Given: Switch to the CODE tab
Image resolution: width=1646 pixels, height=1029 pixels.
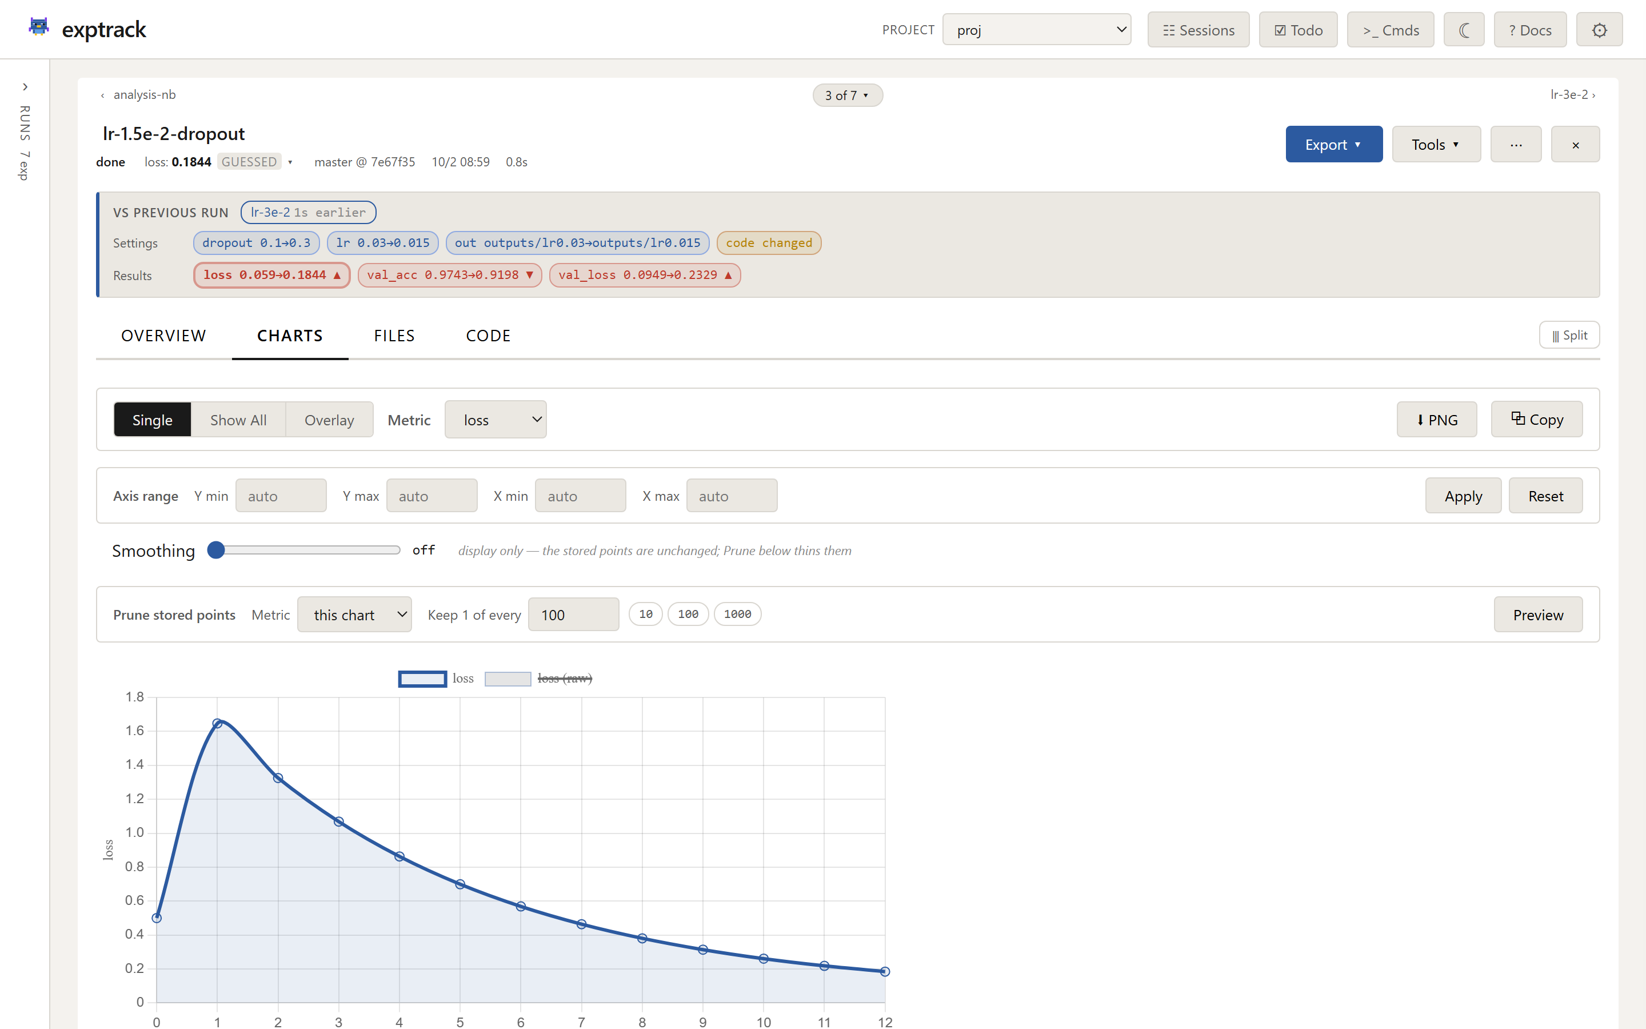Looking at the screenshot, I should tap(488, 336).
